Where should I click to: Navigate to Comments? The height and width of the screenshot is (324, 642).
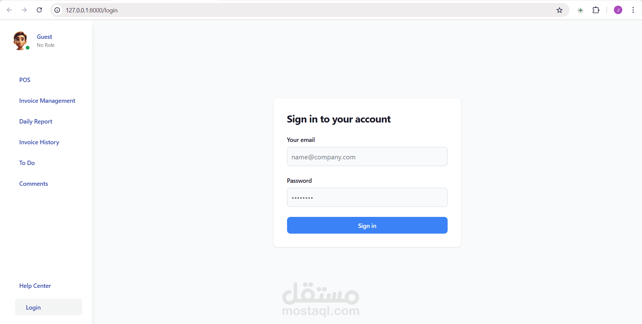point(33,184)
